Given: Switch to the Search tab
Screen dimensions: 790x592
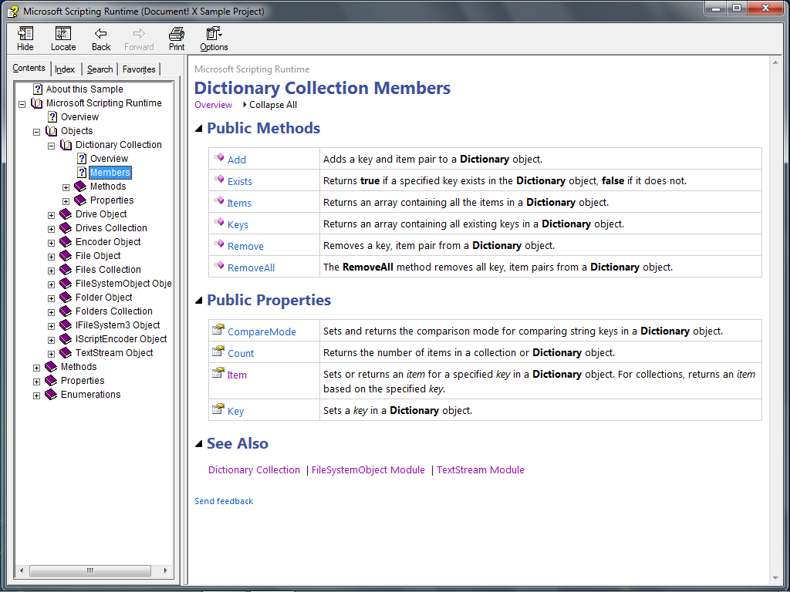Looking at the screenshot, I should 100,69.
